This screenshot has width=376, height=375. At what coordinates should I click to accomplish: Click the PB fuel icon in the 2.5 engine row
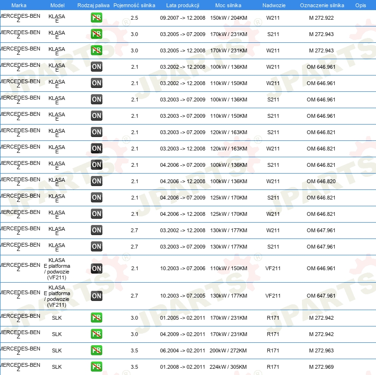point(96,18)
